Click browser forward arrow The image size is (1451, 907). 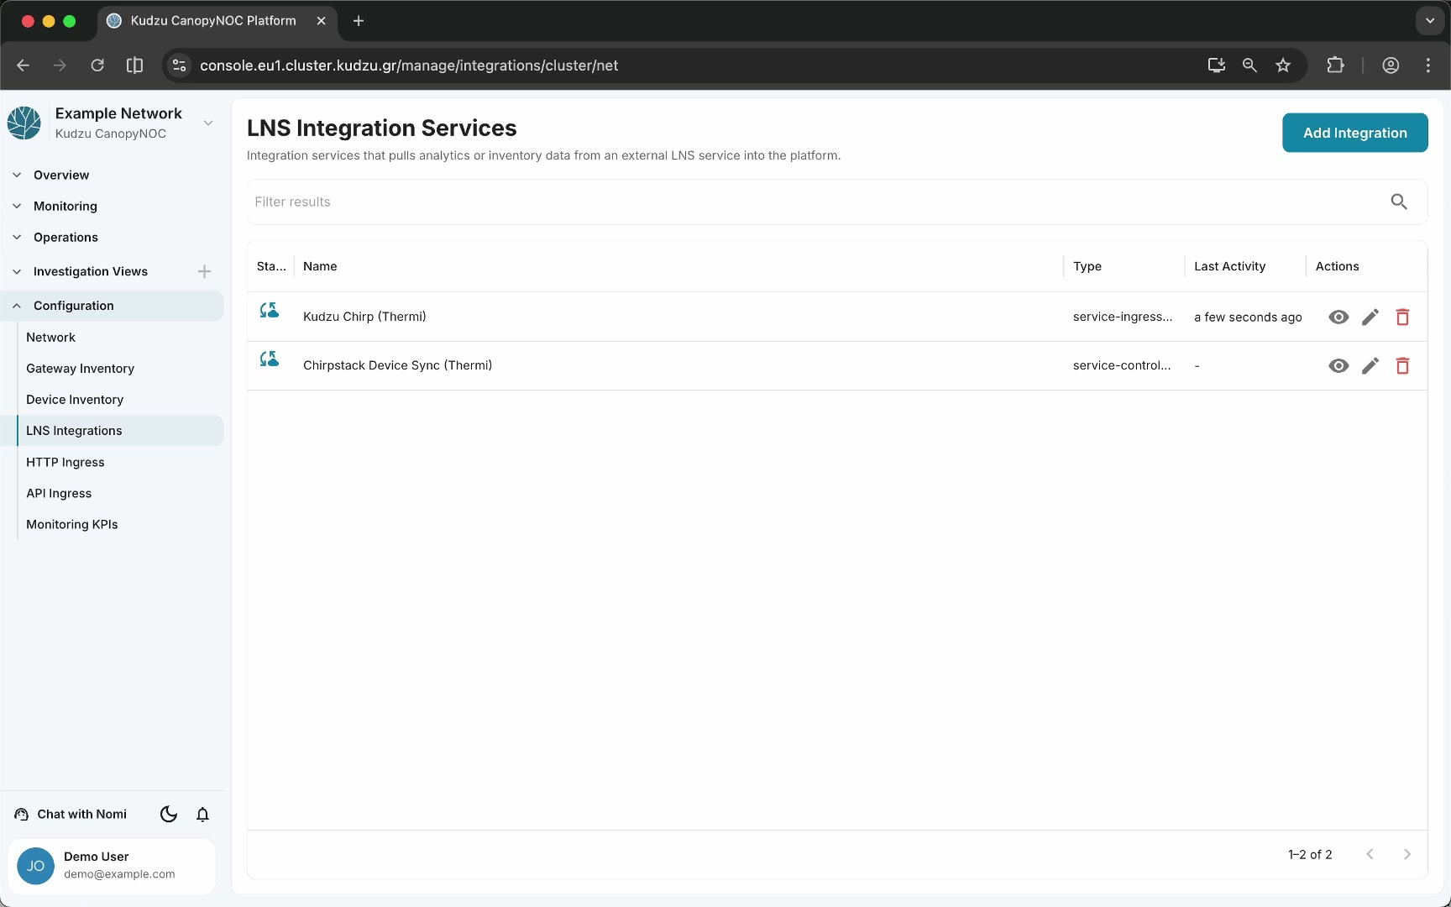click(60, 66)
